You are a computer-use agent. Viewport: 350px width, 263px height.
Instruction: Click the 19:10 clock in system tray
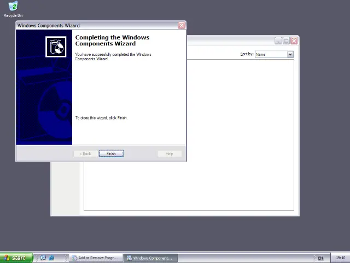pos(340,258)
